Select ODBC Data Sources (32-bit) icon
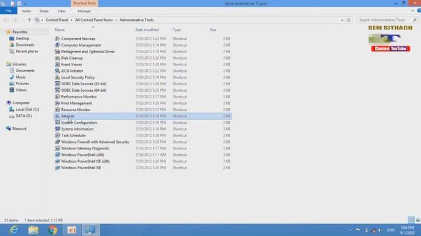The width and height of the screenshot is (421, 236). [x=57, y=84]
